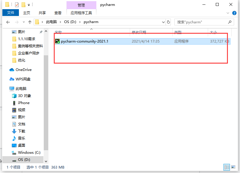Image resolution: width=240 pixels, height=173 pixels.
Task: Click the 3D 对象 cube icon
Action: (x=14, y=96)
